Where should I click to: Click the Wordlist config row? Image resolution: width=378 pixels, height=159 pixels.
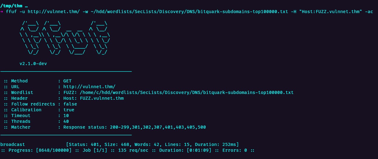pos(149,92)
